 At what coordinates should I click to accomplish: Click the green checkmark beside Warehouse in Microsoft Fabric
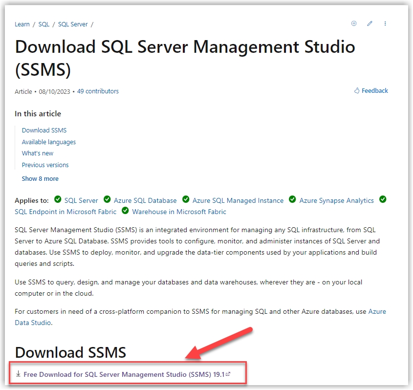(126, 211)
